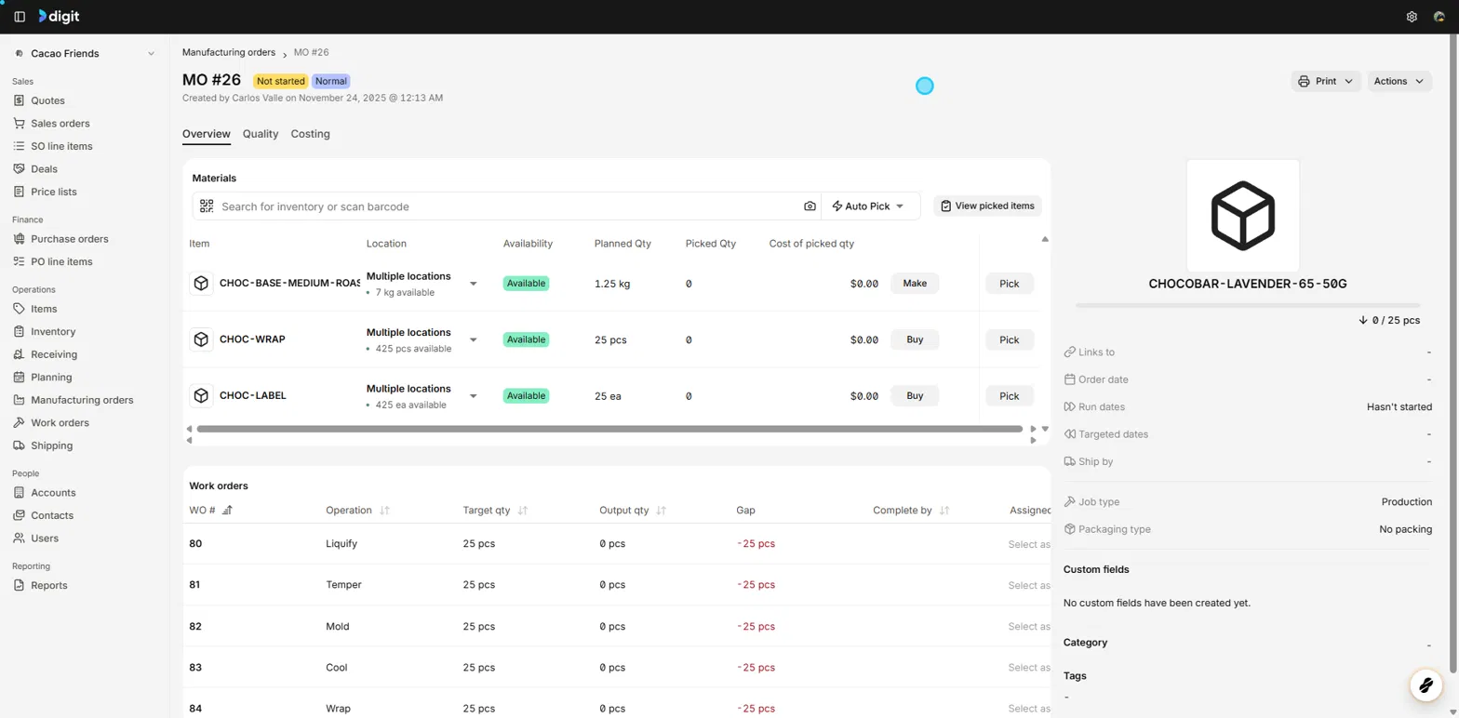Go to Shipping in sidebar

[51, 445]
